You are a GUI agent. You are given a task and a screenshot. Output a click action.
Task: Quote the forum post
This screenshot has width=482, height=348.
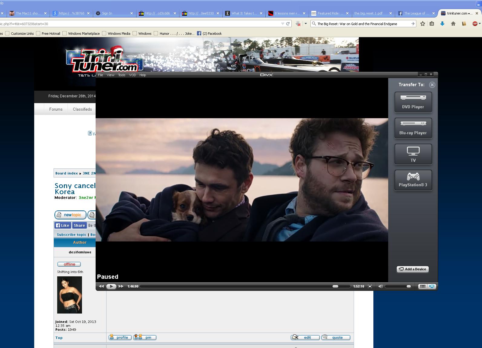336,337
